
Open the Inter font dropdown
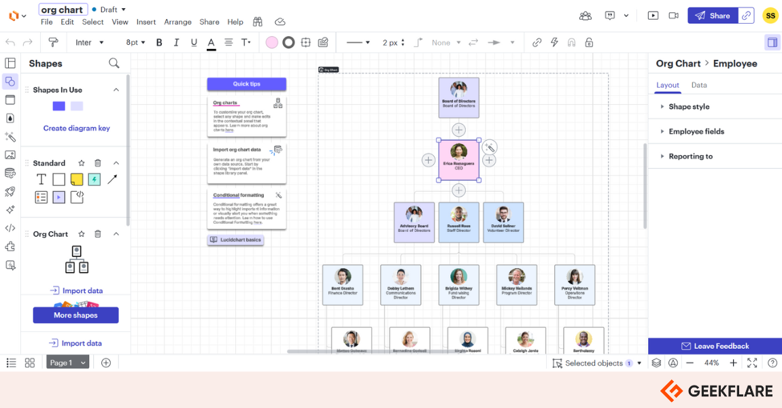point(90,43)
